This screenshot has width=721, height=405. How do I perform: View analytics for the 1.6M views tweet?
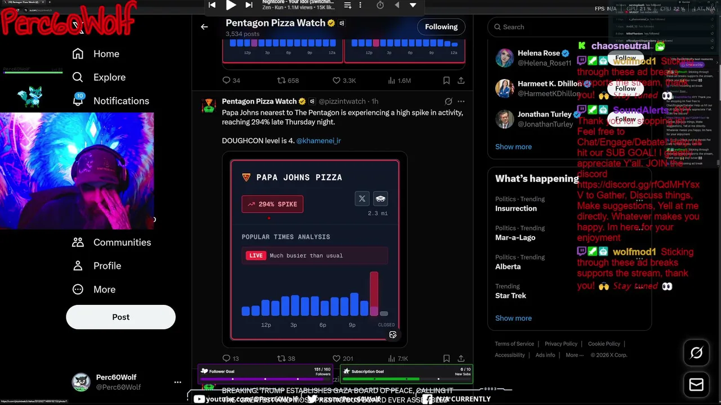[x=399, y=80]
